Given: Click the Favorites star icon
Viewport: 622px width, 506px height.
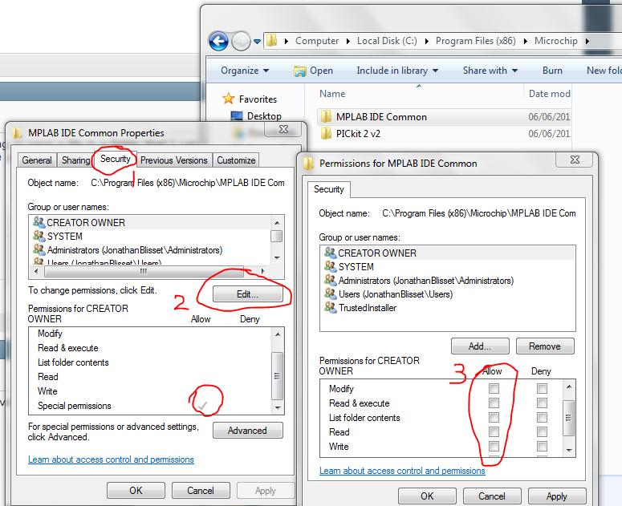Looking at the screenshot, I should point(229,99).
